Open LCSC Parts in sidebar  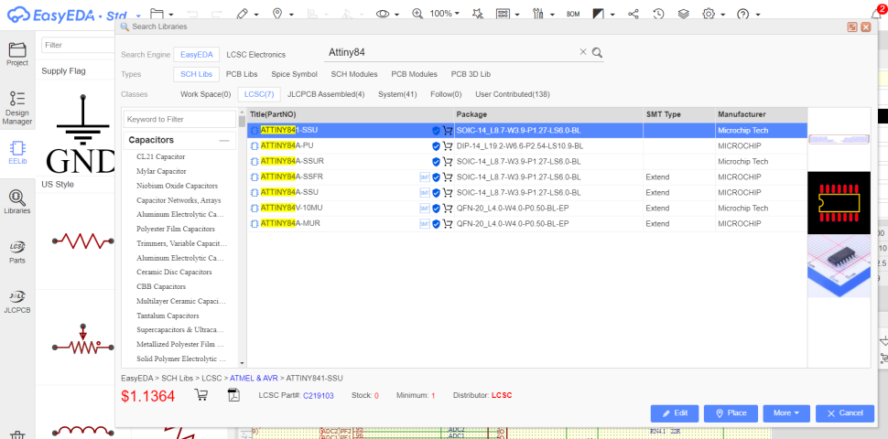[17, 252]
